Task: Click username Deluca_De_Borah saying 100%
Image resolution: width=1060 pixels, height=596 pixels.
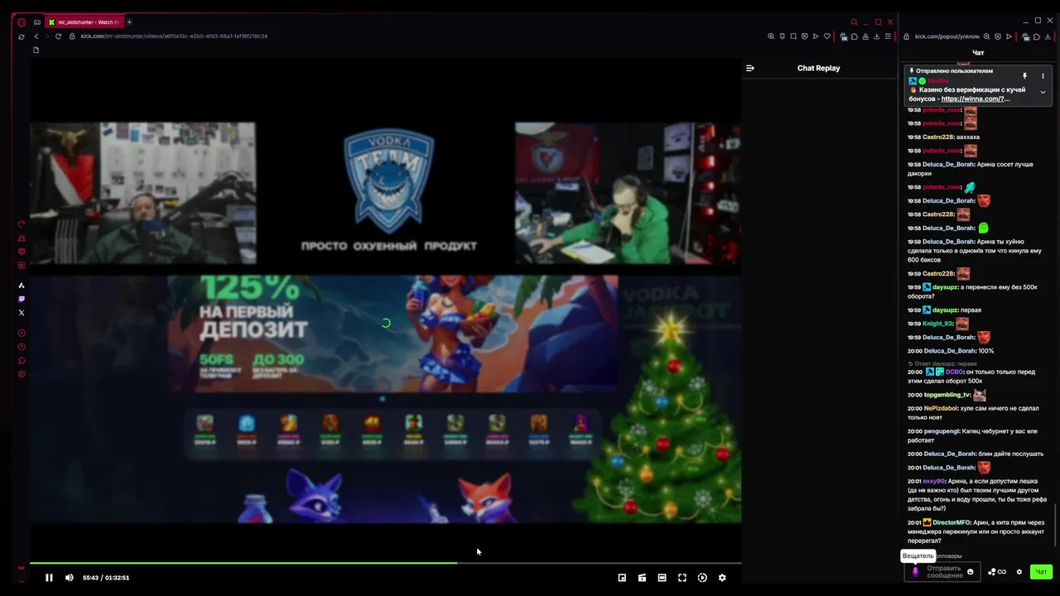Action: (x=950, y=351)
